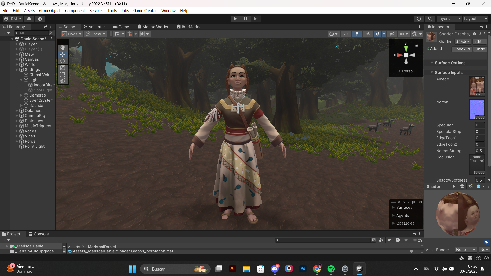This screenshot has height=276, width=491.
Task: Play the material preview animation
Action: (454, 186)
